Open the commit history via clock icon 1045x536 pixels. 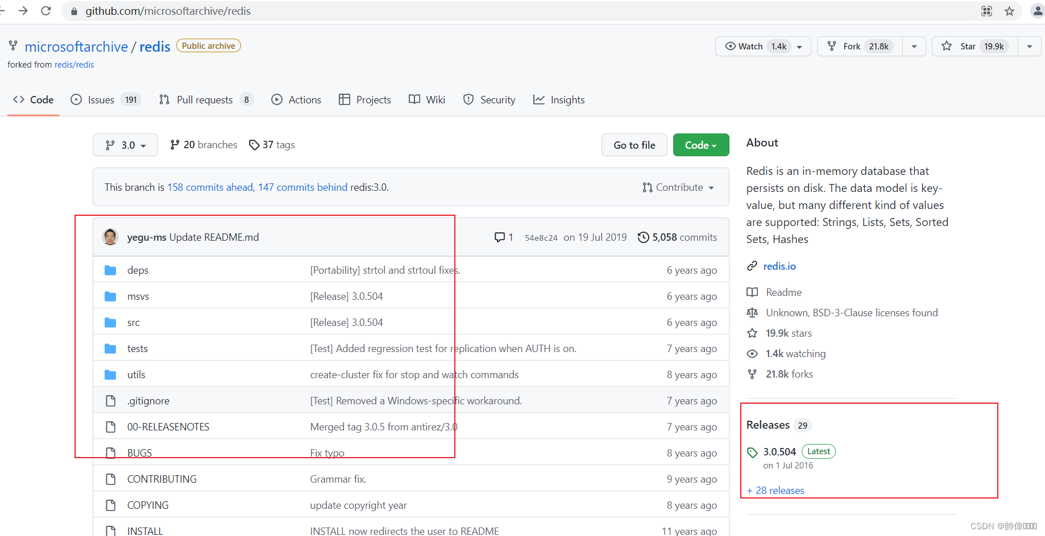pyautogui.click(x=643, y=237)
